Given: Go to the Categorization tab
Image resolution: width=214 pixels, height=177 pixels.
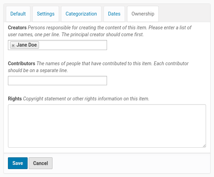Looking at the screenshot, I should (81, 14).
